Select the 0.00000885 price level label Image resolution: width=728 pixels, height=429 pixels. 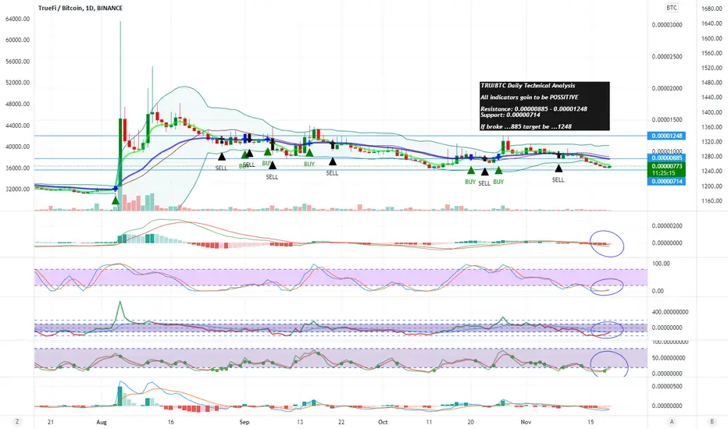[x=667, y=158]
